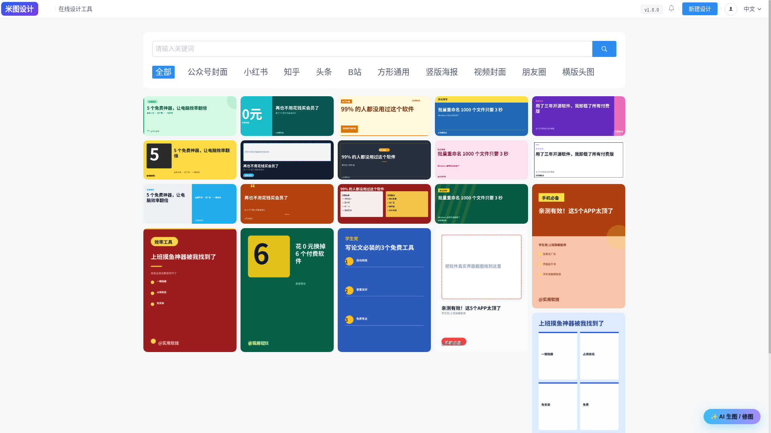Image resolution: width=771 pixels, height=433 pixels.
Task: Click the 新建设计 button
Action: click(x=700, y=9)
